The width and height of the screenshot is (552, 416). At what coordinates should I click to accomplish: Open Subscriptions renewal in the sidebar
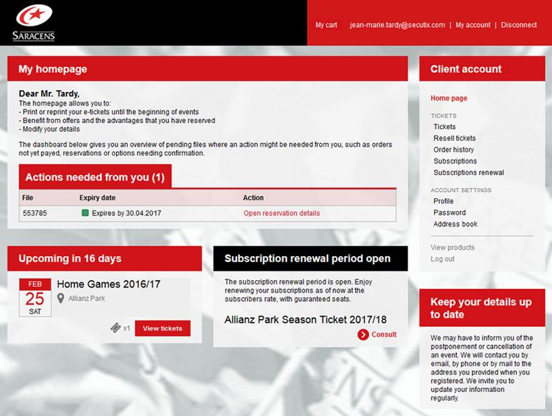tap(469, 173)
